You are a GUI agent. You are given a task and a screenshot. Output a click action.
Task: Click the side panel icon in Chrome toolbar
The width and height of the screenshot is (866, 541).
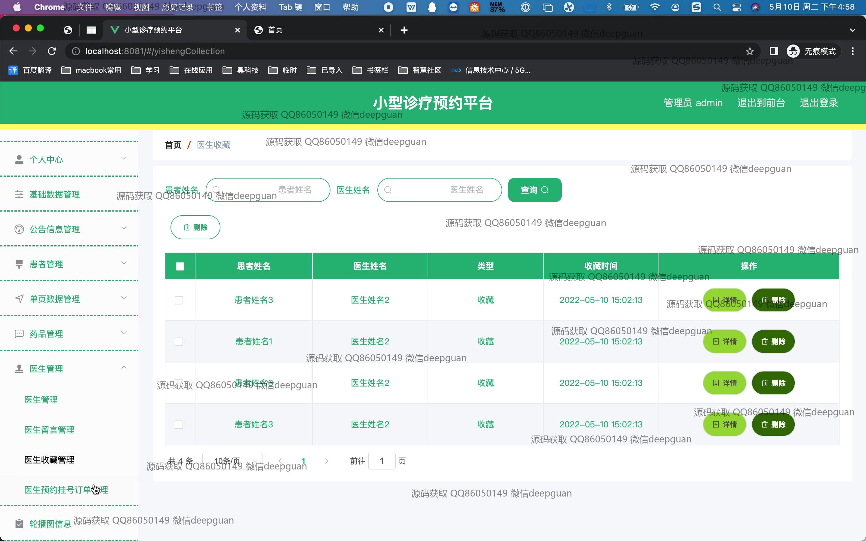click(774, 51)
